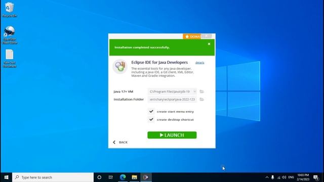This screenshot has height=182, width=324.
Task: Open the details link for Eclipse IDE
Action: (199, 63)
